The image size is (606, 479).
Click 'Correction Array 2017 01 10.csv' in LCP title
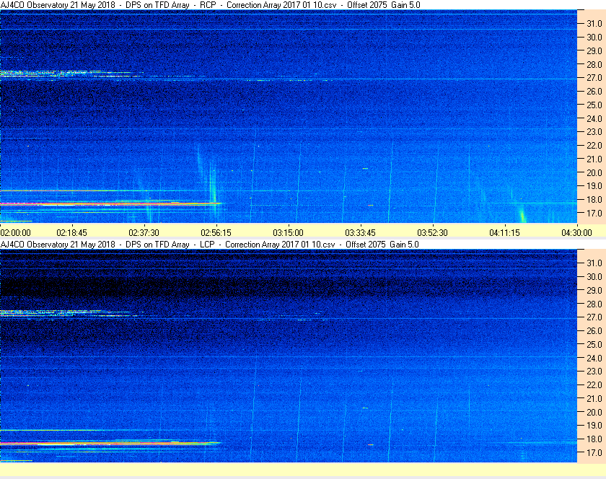pos(280,245)
